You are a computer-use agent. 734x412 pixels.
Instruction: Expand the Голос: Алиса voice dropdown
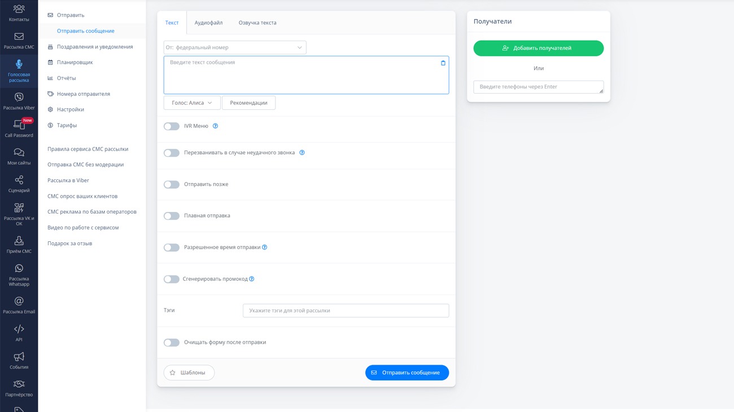coord(192,103)
